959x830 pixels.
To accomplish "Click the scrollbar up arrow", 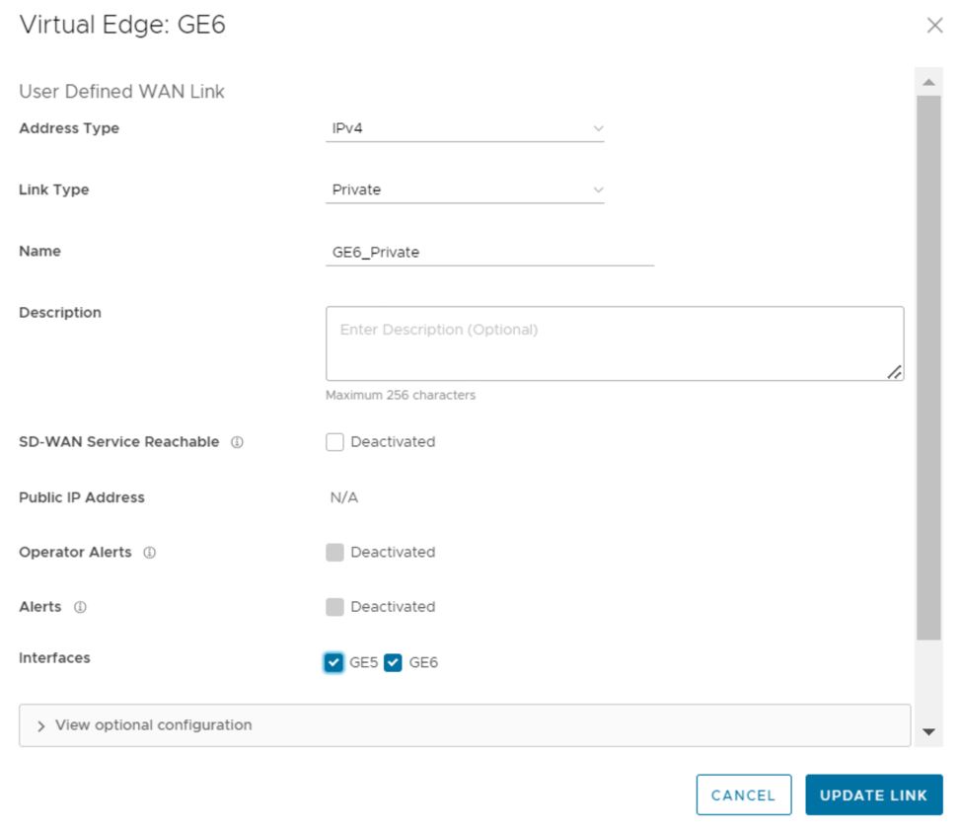I will (x=927, y=82).
